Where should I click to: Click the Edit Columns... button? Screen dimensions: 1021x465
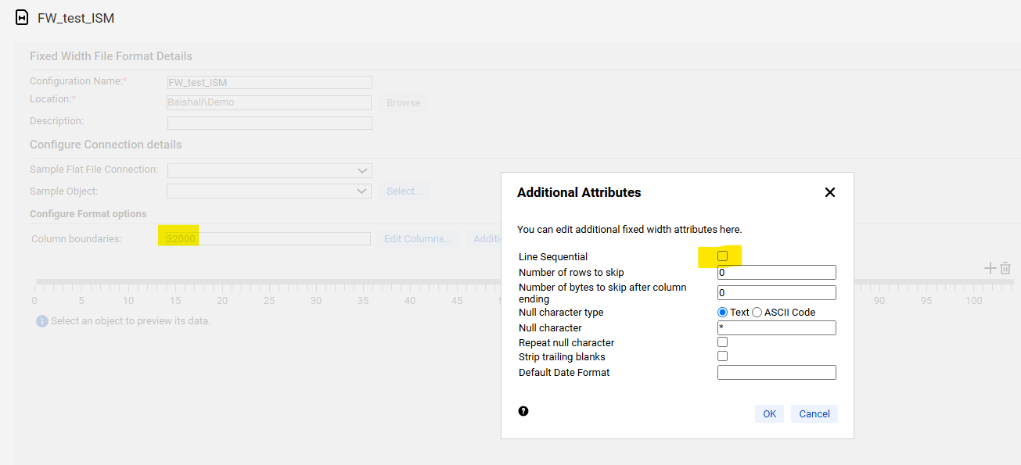coord(418,238)
